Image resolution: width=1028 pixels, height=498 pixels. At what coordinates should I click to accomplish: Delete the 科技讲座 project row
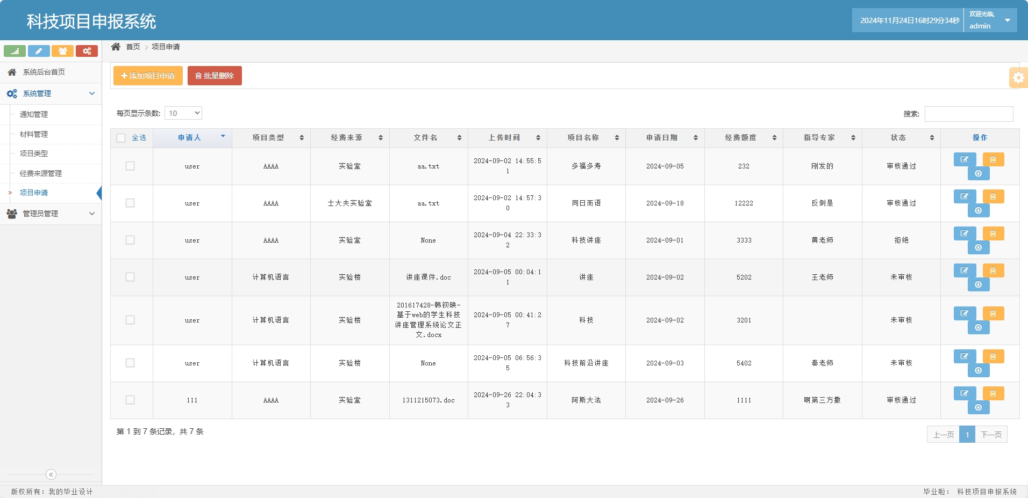click(x=993, y=233)
